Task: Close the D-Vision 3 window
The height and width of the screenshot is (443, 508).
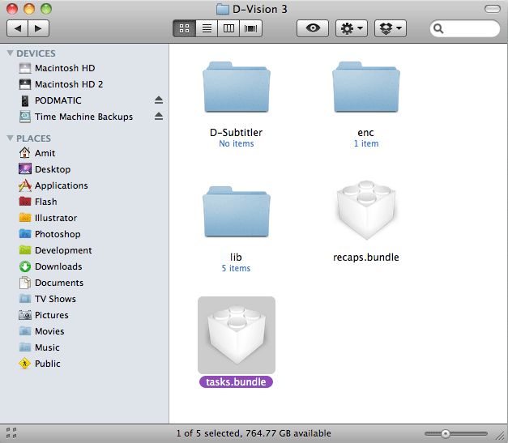Action: click(x=12, y=9)
